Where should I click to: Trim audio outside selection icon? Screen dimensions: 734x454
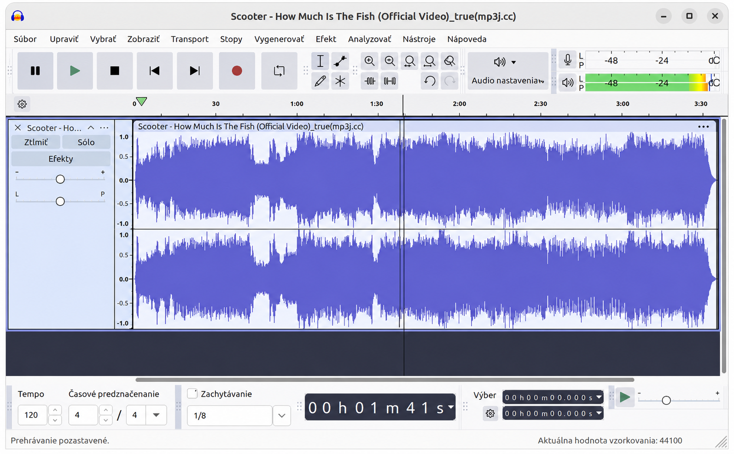(x=369, y=81)
